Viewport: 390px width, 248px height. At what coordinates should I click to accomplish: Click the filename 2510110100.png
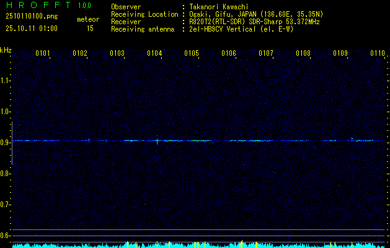pyautogui.click(x=32, y=17)
